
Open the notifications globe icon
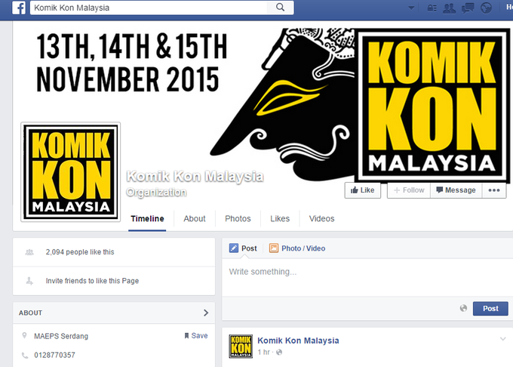point(487,8)
